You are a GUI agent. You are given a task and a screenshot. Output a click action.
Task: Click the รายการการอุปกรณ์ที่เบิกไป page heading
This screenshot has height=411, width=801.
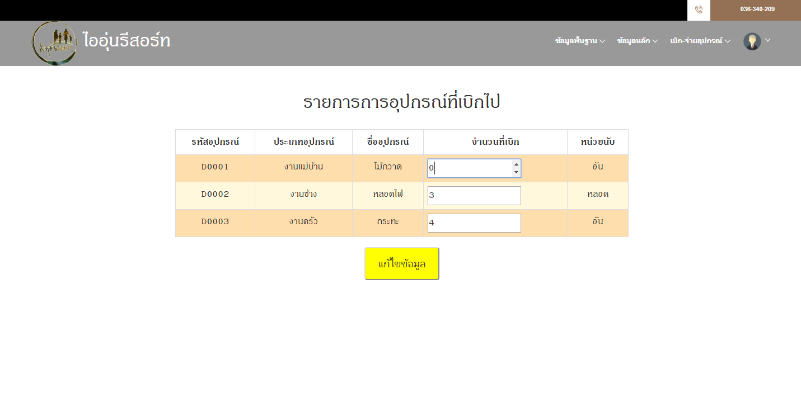401,102
